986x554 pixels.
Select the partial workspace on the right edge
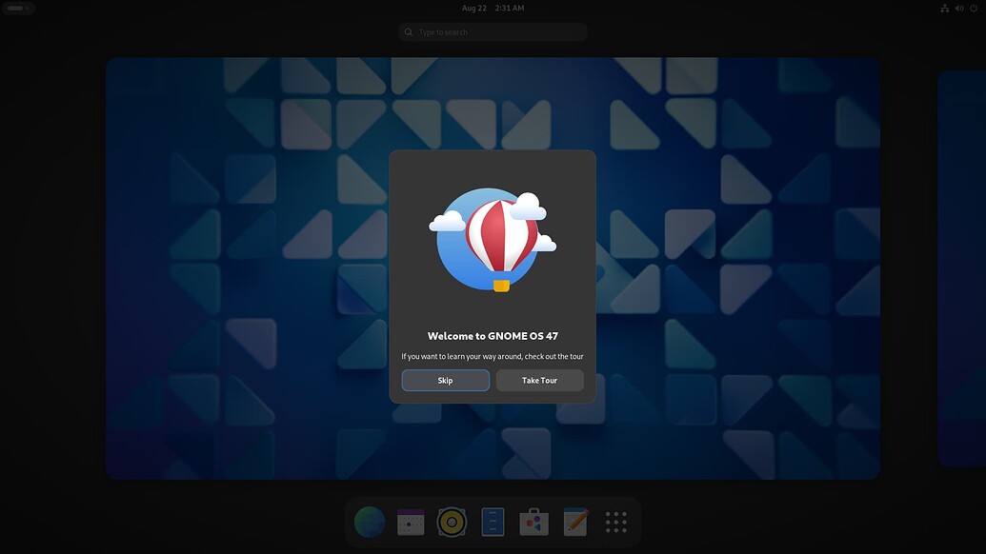[x=962, y=267]
